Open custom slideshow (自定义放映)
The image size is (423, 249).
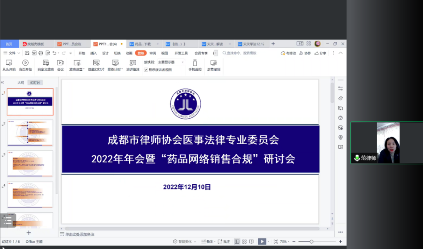pos(45,65)
